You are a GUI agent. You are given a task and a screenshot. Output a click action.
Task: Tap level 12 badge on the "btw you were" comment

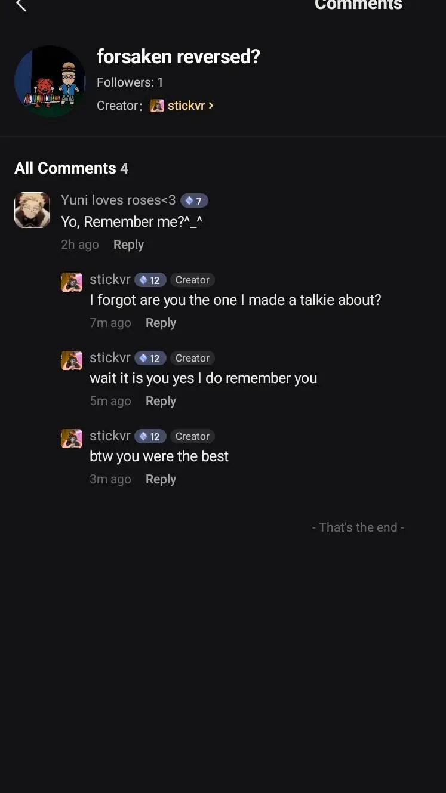pos(150,437)
